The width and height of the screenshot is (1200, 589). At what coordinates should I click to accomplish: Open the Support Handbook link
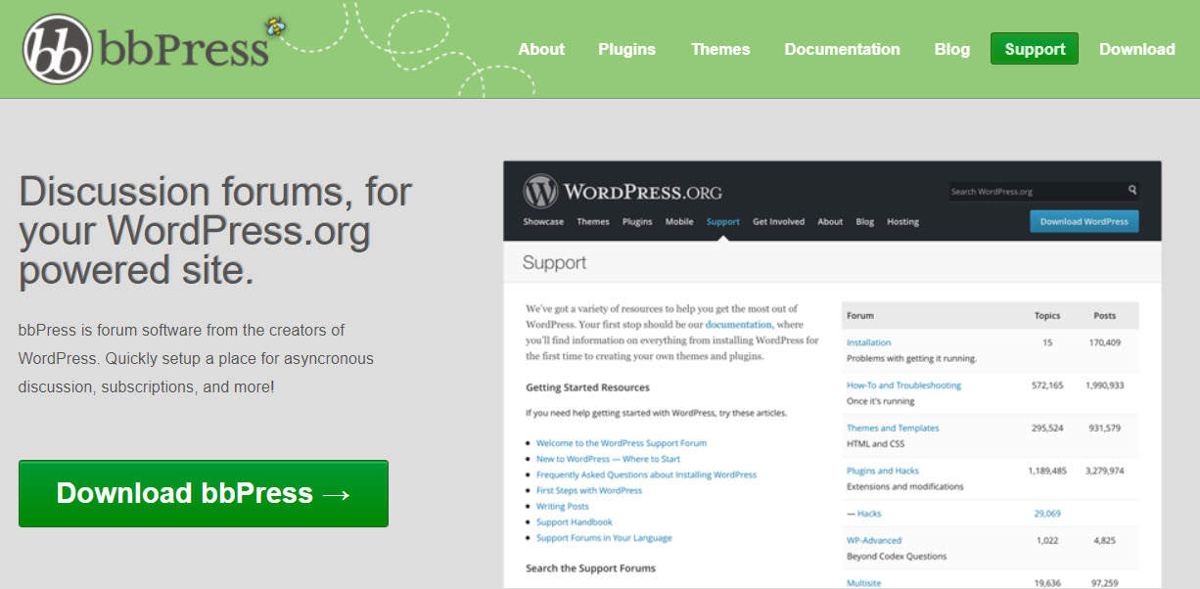(574, 522)
